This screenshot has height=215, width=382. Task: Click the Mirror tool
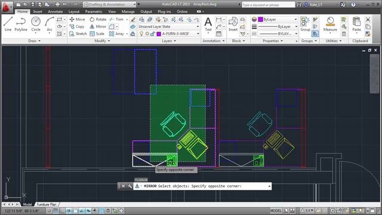98,26
